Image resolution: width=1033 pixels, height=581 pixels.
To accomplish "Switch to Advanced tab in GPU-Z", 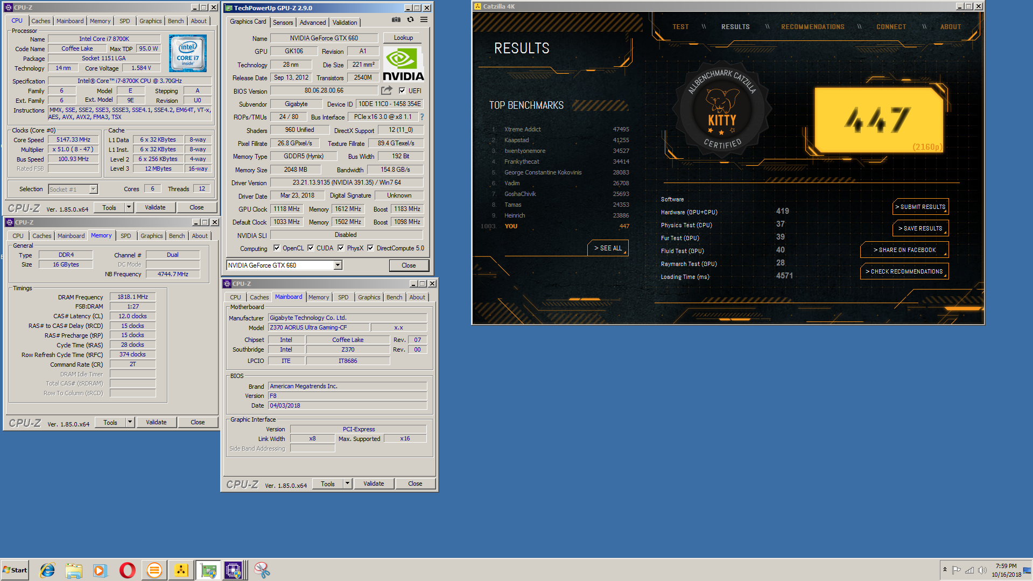I will (313, 22).
